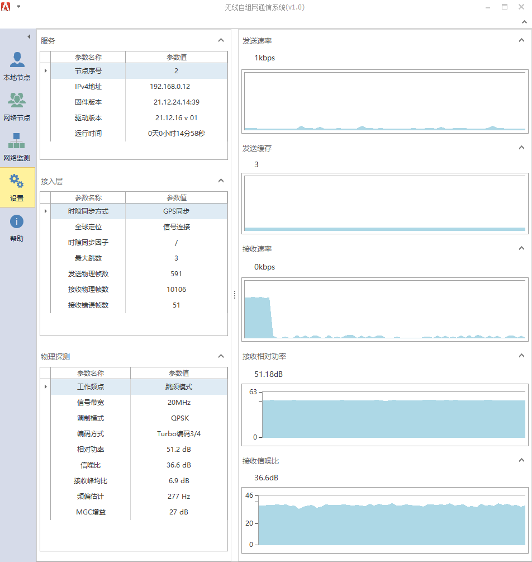Click the 1kbps send rate reading
The width and height of the screenshot is (532, 562).
(264, 58)
